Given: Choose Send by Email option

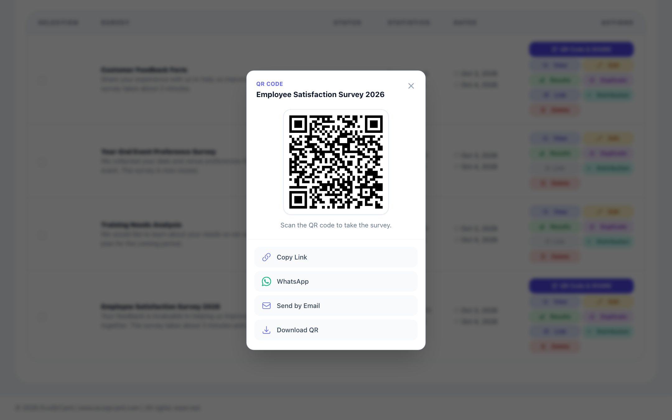Looking at the screenshot, I should click(336, 306).
